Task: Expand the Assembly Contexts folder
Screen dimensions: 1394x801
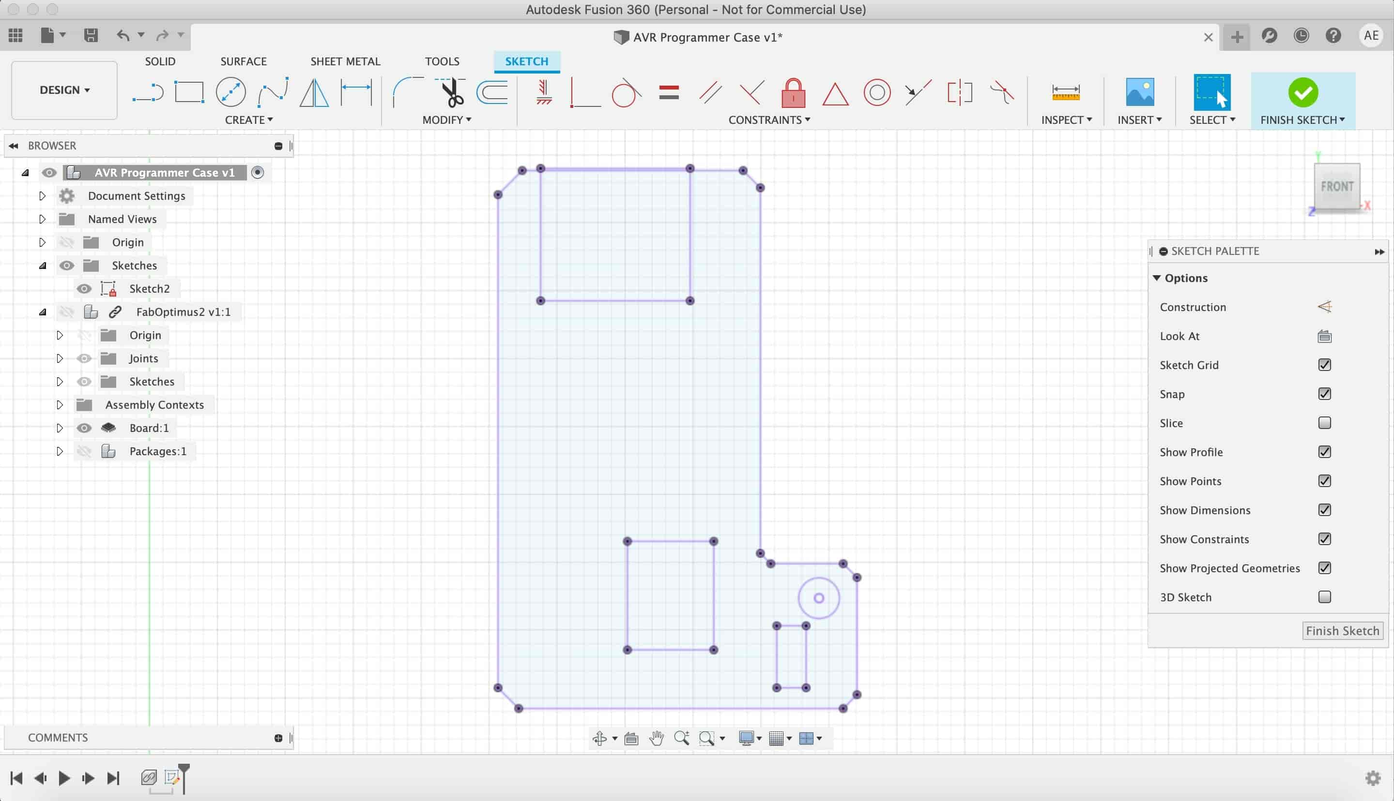Action: [x=59, y=404]
